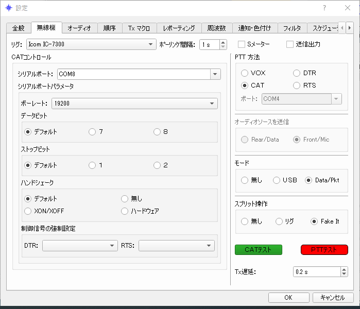Open the baud rate 19200 dropdown
The image size is (360, 309).
(134, 104)
